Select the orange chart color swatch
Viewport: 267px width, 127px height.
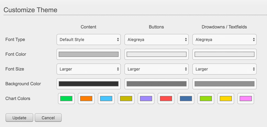86,98
